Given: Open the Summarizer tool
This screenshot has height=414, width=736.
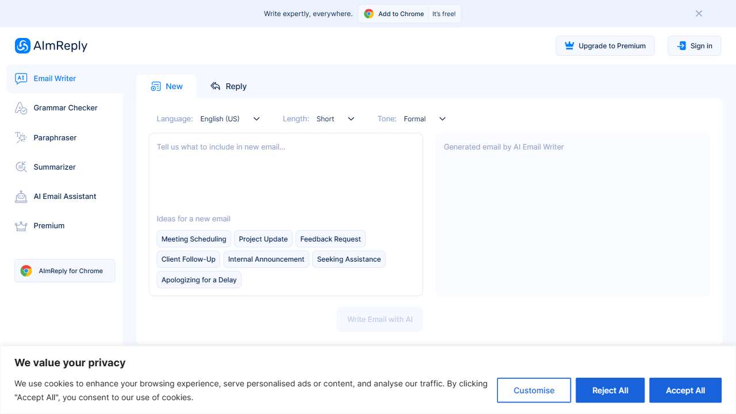Looking at the screenshot, I should pos(54,167).
